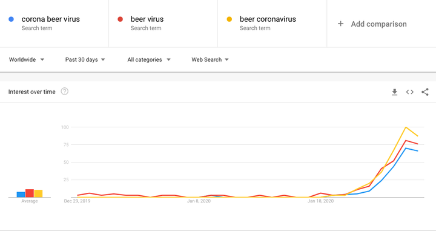Share the Interest over time chart
Viewport: 436px width, 231px height.
(x=425, y=92)
